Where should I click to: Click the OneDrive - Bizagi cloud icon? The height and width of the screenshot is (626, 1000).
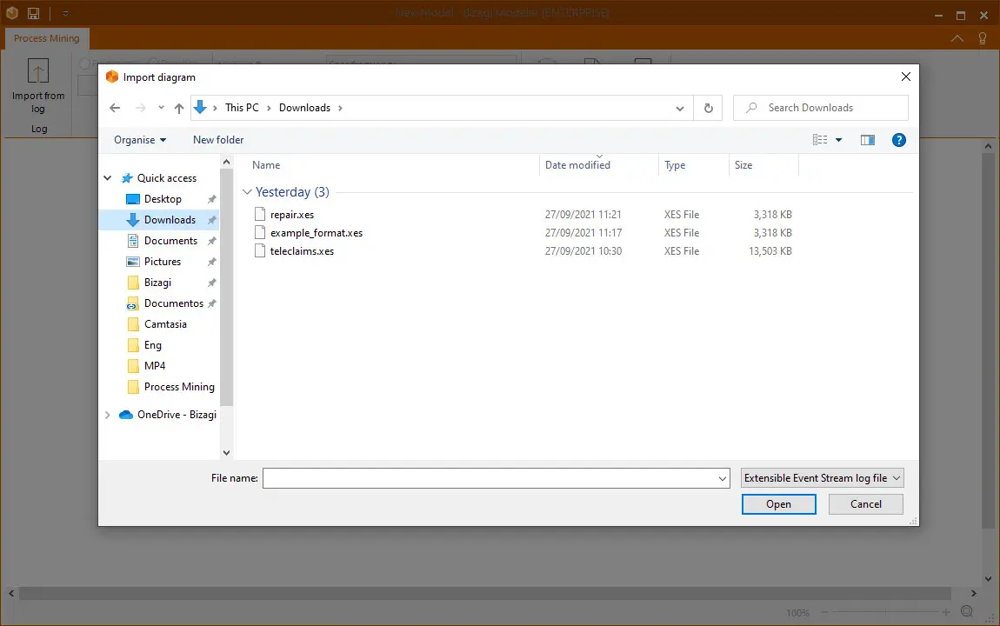126,415
